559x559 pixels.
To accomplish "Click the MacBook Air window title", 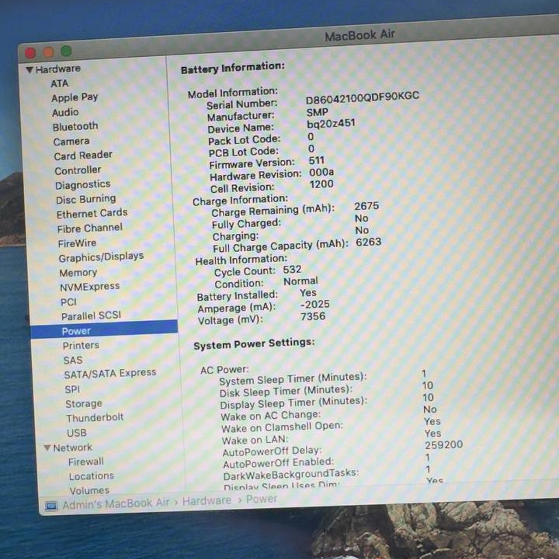I will pos(360,35).
